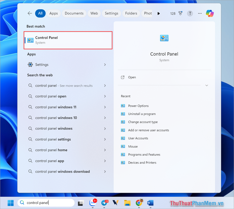The width and height of the screenshot is (234, 209).
Task: Select 'control panel windows download' suggestion
Action: pos(63,171)
